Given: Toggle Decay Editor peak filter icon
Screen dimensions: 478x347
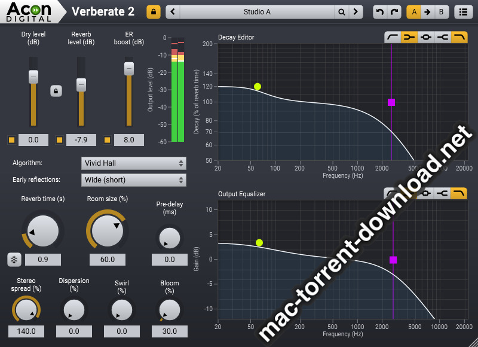Looking at the screenshot, I should coord(426,37).
